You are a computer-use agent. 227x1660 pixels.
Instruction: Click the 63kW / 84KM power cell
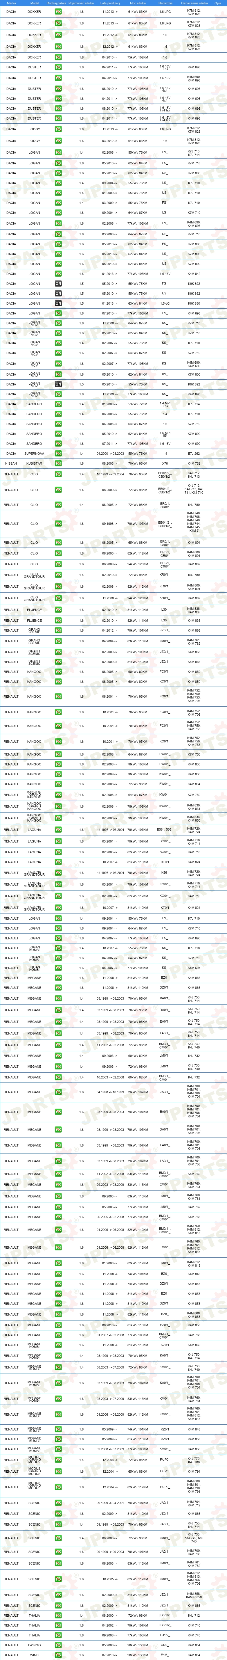(x=138, y=303)
